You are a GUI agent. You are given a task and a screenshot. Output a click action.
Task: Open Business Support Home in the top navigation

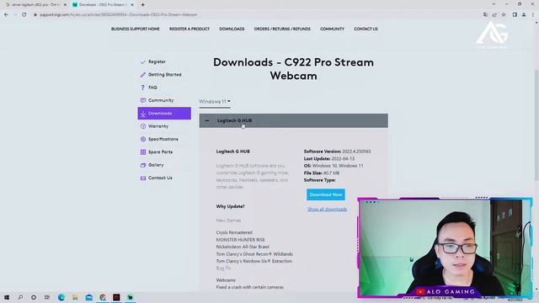135,29
